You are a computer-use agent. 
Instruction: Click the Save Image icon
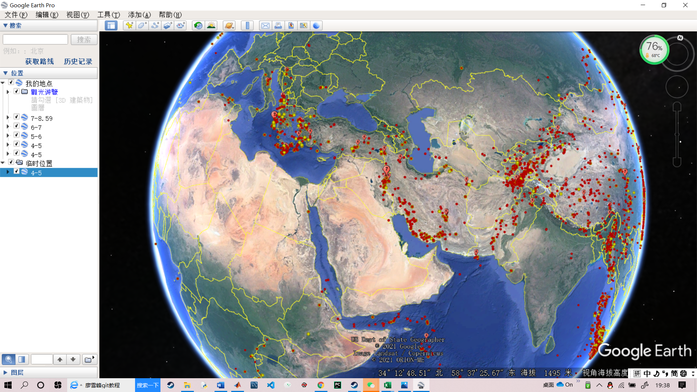pos(291,25)
